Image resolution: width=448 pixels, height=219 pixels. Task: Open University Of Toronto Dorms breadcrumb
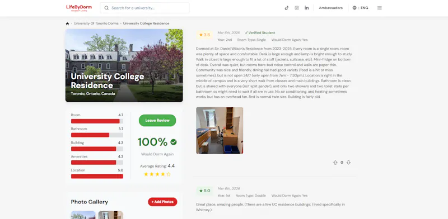(x=96, y=23)
